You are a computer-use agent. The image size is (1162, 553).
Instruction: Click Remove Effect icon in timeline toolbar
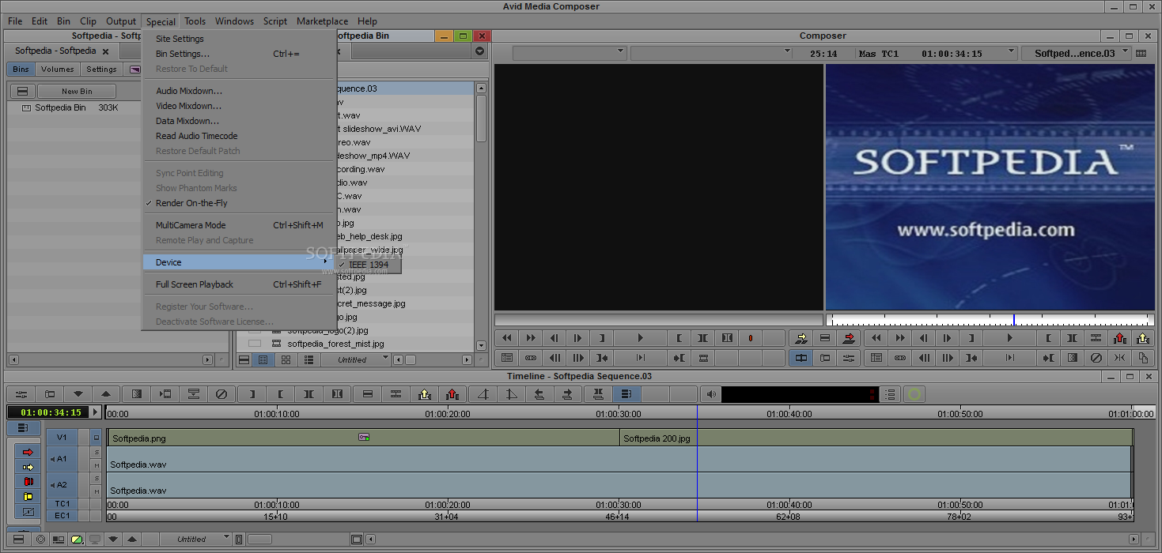[x=222, y=393]
